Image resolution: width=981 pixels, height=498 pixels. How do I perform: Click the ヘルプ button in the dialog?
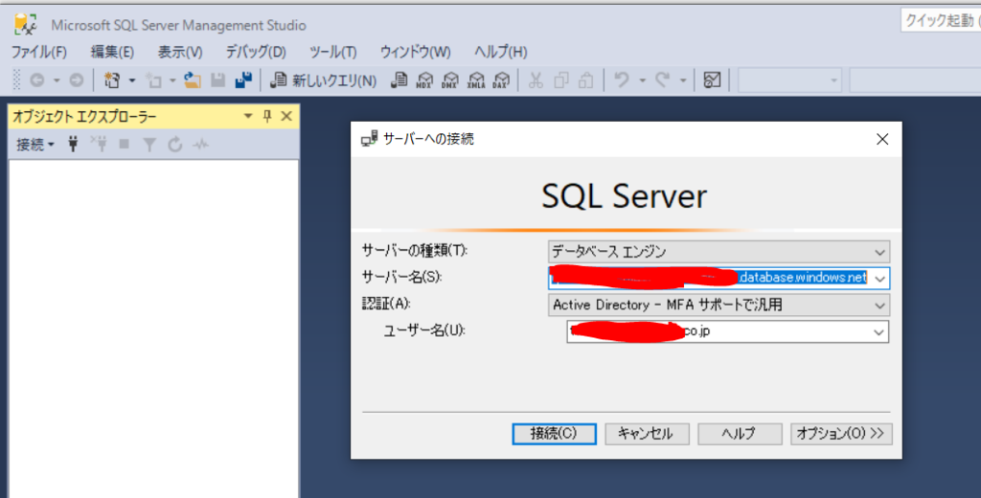740,434
